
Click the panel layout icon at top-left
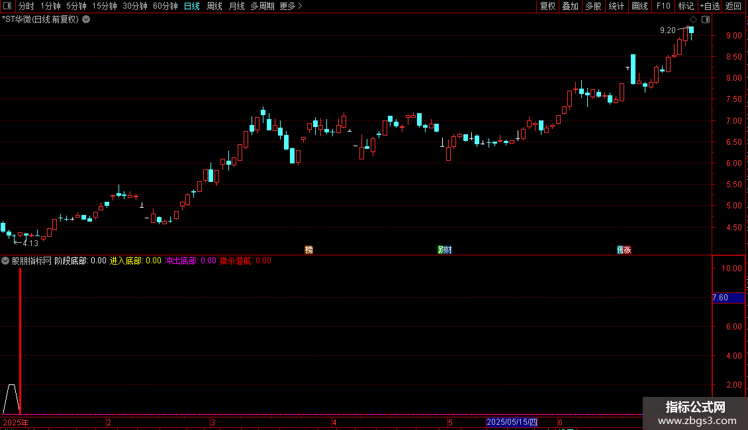7,6
